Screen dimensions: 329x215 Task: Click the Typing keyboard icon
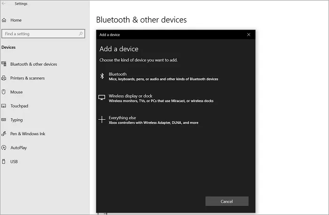pyautogui.click(x=4, y=120)
